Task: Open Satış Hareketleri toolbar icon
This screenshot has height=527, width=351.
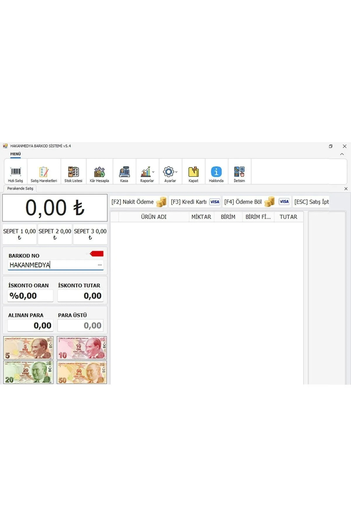Action: tap(44, 172)
